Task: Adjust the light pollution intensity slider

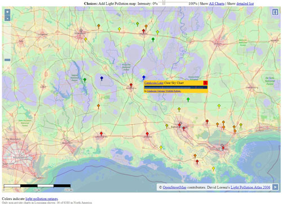Action: tap(164, 2)
